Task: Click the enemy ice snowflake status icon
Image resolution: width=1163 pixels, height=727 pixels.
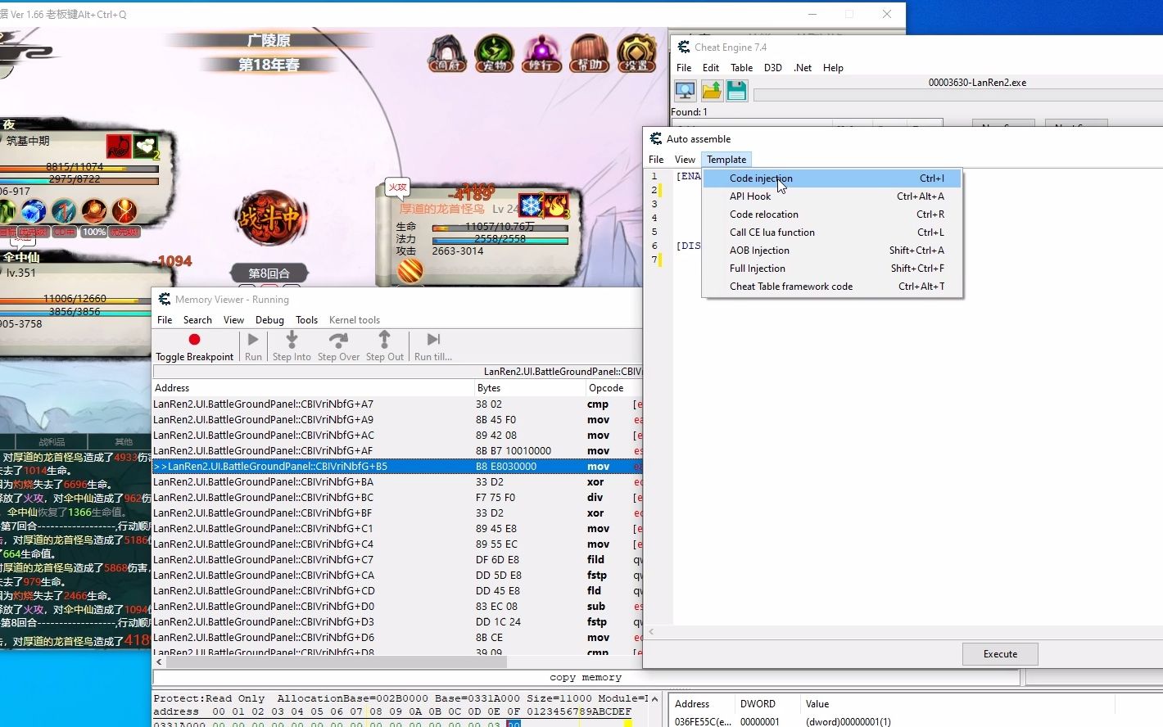Action: point(531,205)
